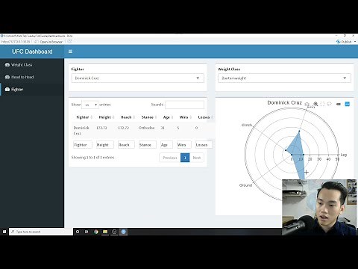Screen dimensions: 358x269
Task: Open the Weight Class sidebar page
Action: point(32,65)
